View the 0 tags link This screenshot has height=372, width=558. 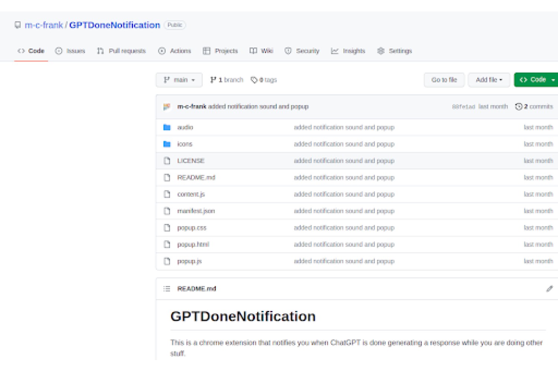click(x=264, y=80)
